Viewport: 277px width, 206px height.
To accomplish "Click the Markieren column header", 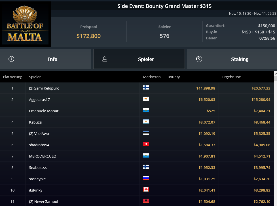I will [x=152, y=77].
